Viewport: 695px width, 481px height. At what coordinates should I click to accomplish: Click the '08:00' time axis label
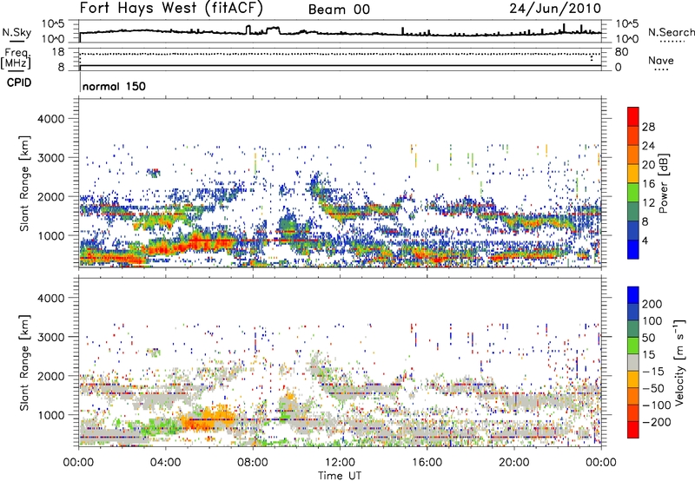(x=253, y=463)
